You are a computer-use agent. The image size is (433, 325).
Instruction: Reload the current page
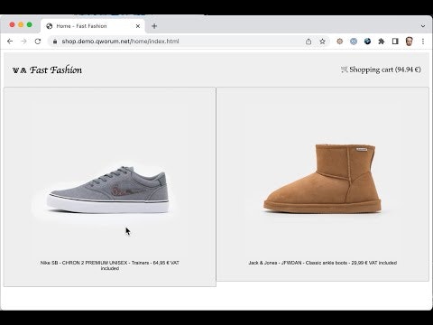[38, 42]
